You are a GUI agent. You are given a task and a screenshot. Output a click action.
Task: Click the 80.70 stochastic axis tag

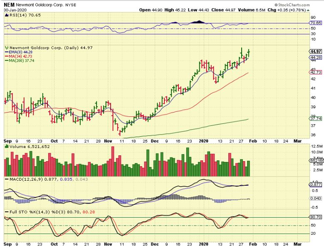coord(316,217)
